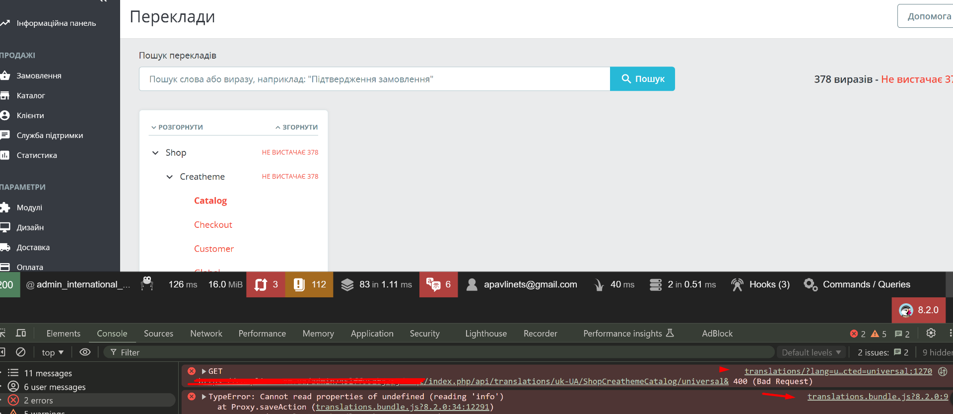Click the Клієнти person icon
This screenshot has width=953, height=414.
[x=5, y=115]
